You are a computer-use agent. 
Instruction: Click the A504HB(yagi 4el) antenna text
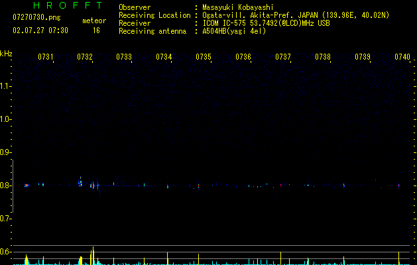[x=234, y=31]
